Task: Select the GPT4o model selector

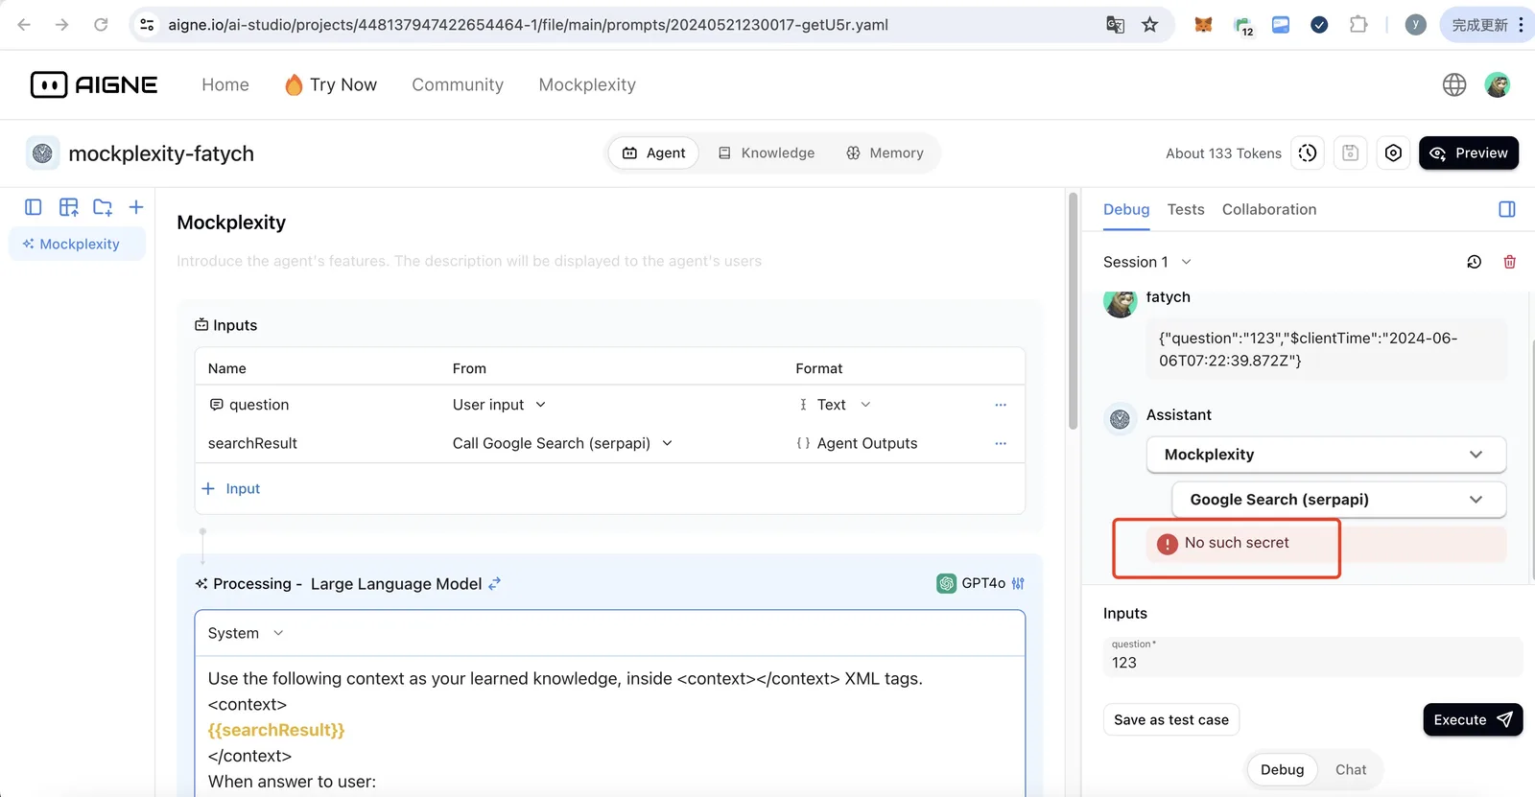Action: (x=971, y=583)
